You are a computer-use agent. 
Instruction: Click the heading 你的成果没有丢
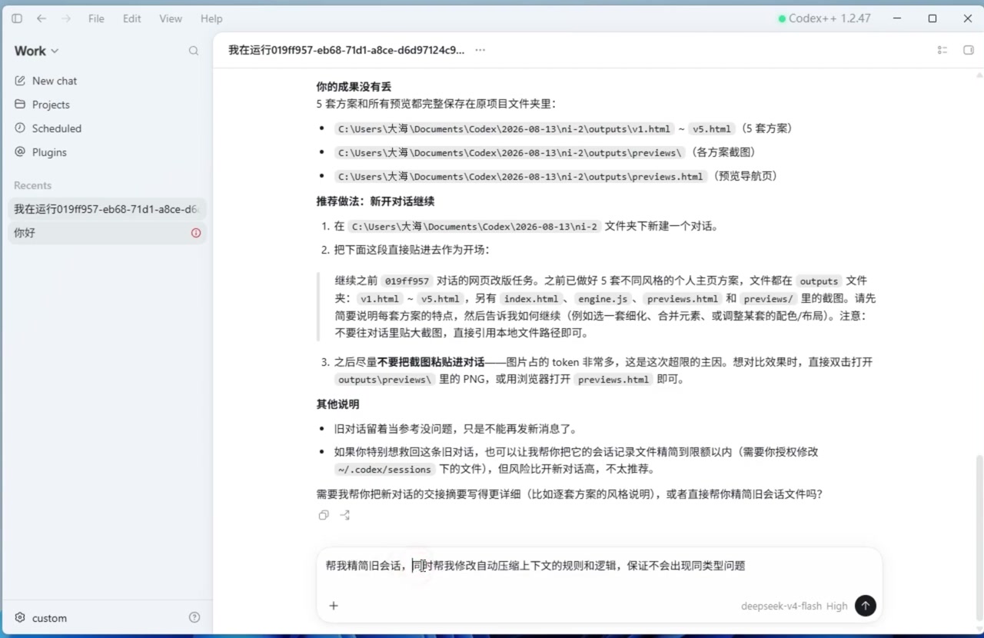pos(354,87)
